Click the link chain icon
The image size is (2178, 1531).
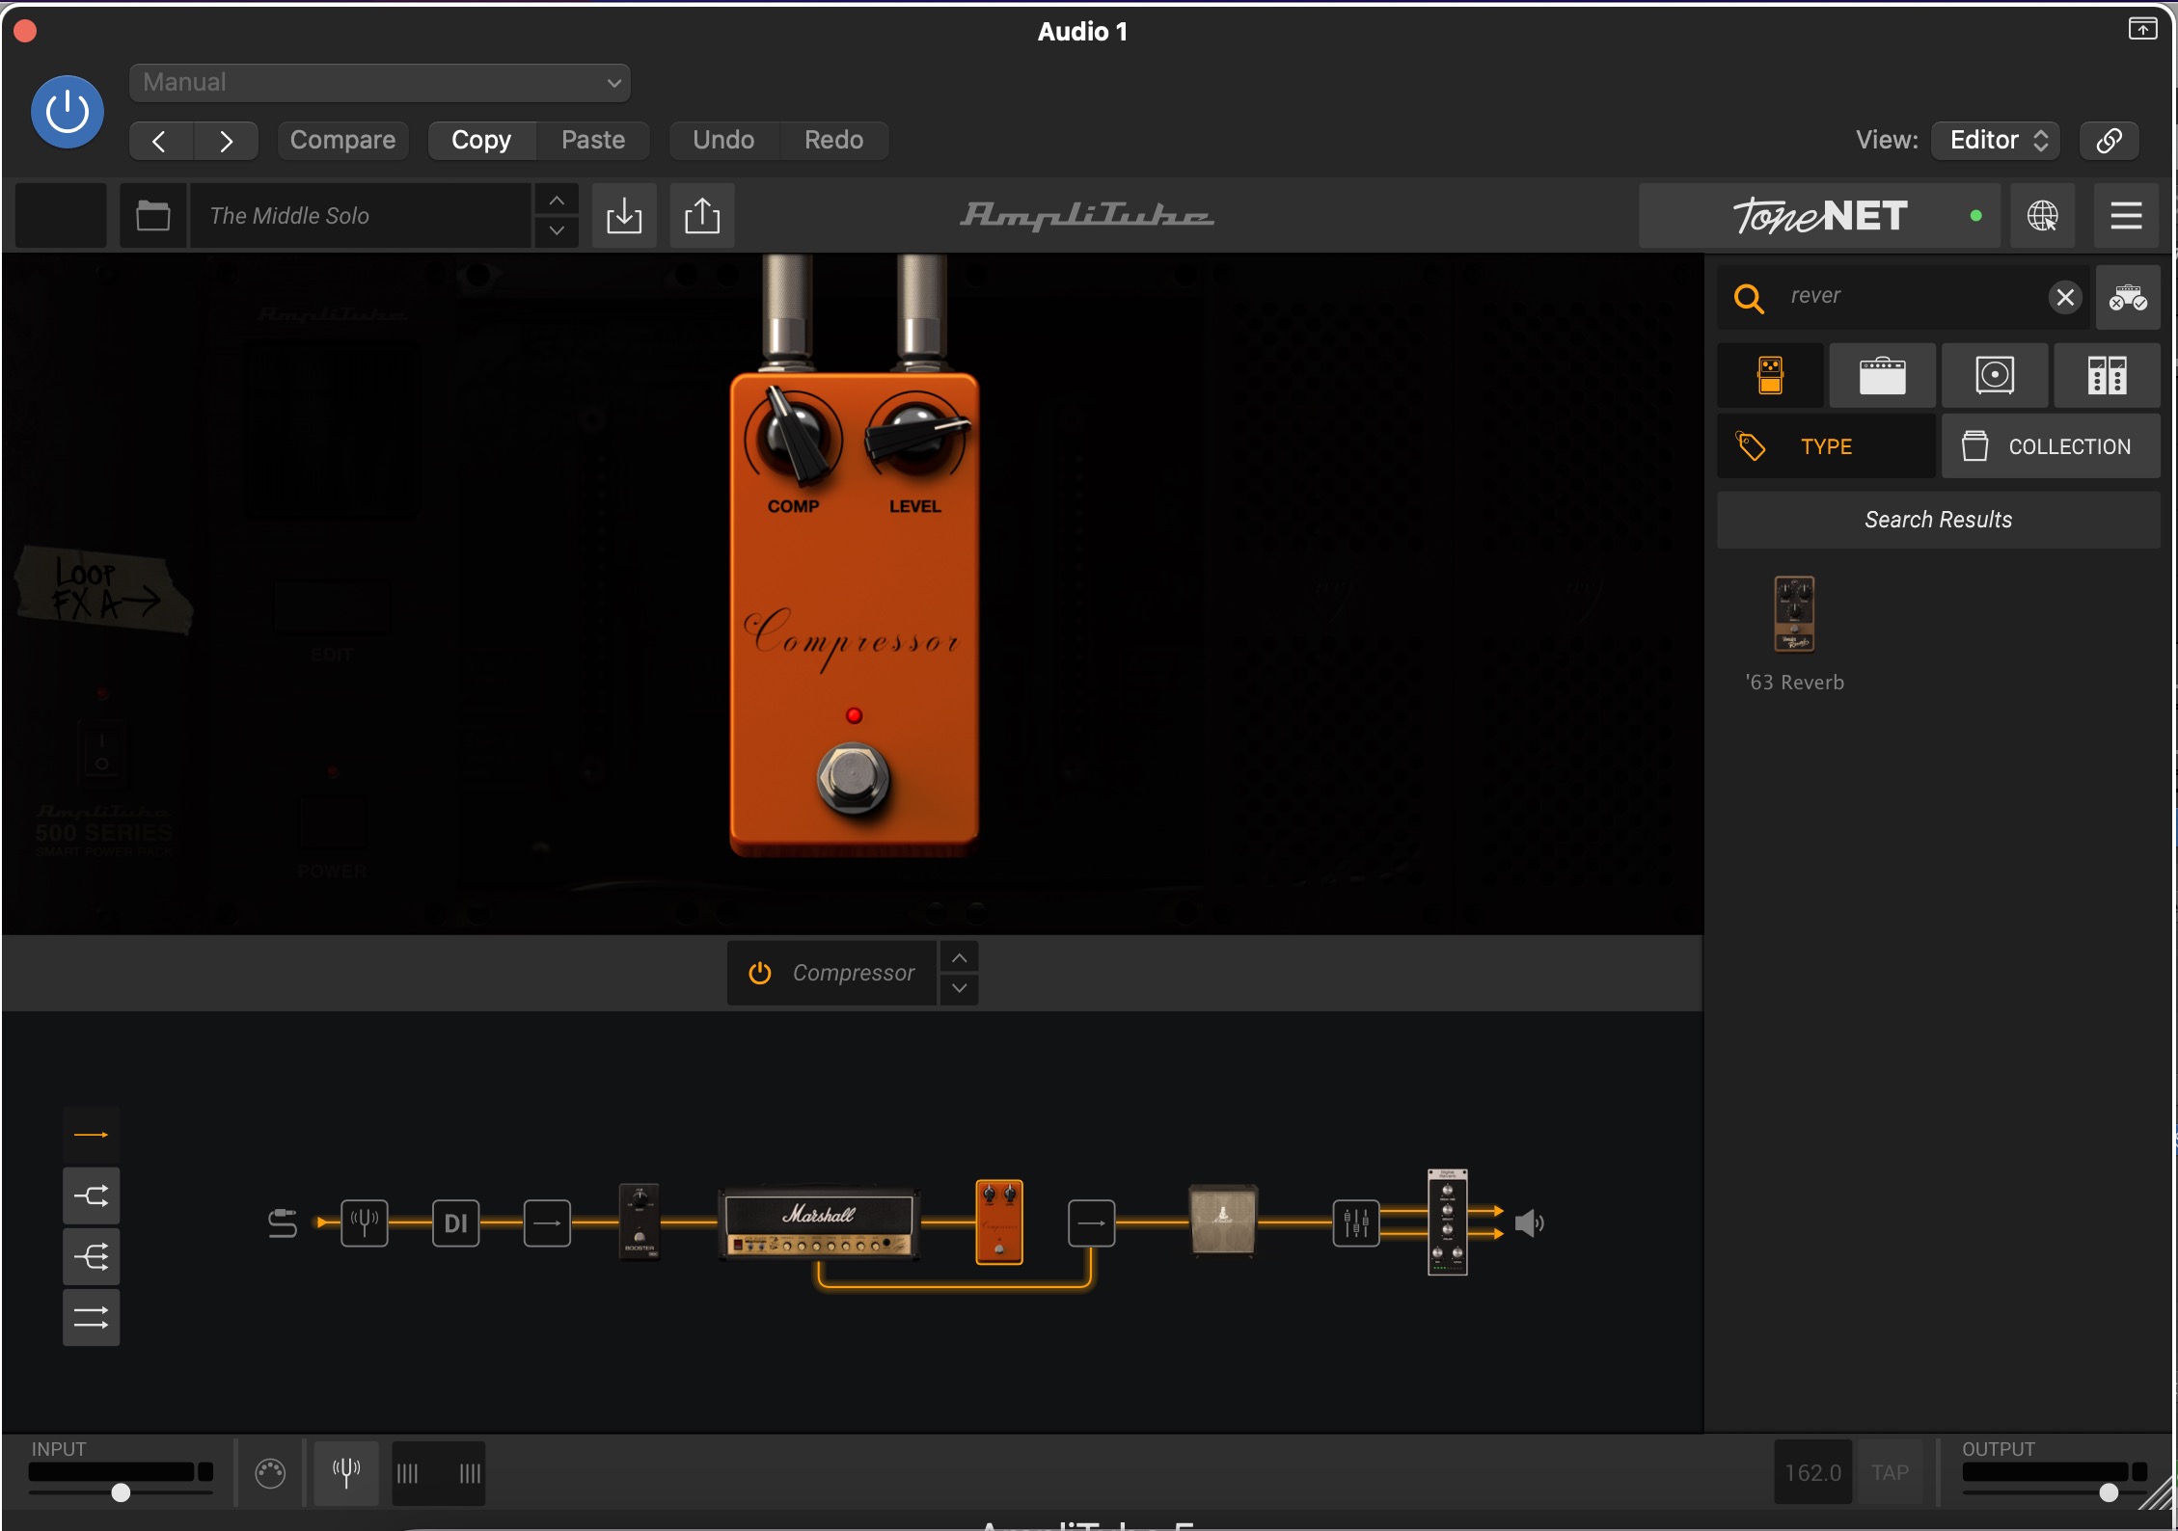(x=2109, y=141)
